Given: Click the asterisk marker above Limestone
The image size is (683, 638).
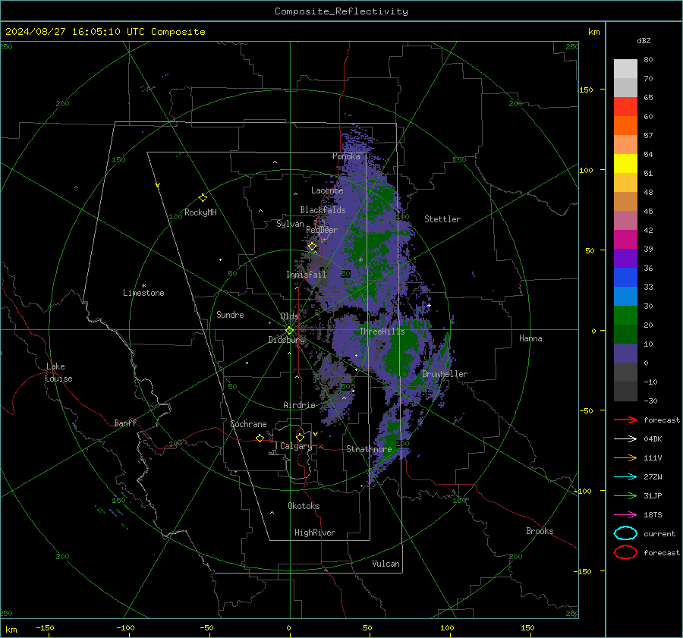Looking at the screenshot, I should coord(143,286).
